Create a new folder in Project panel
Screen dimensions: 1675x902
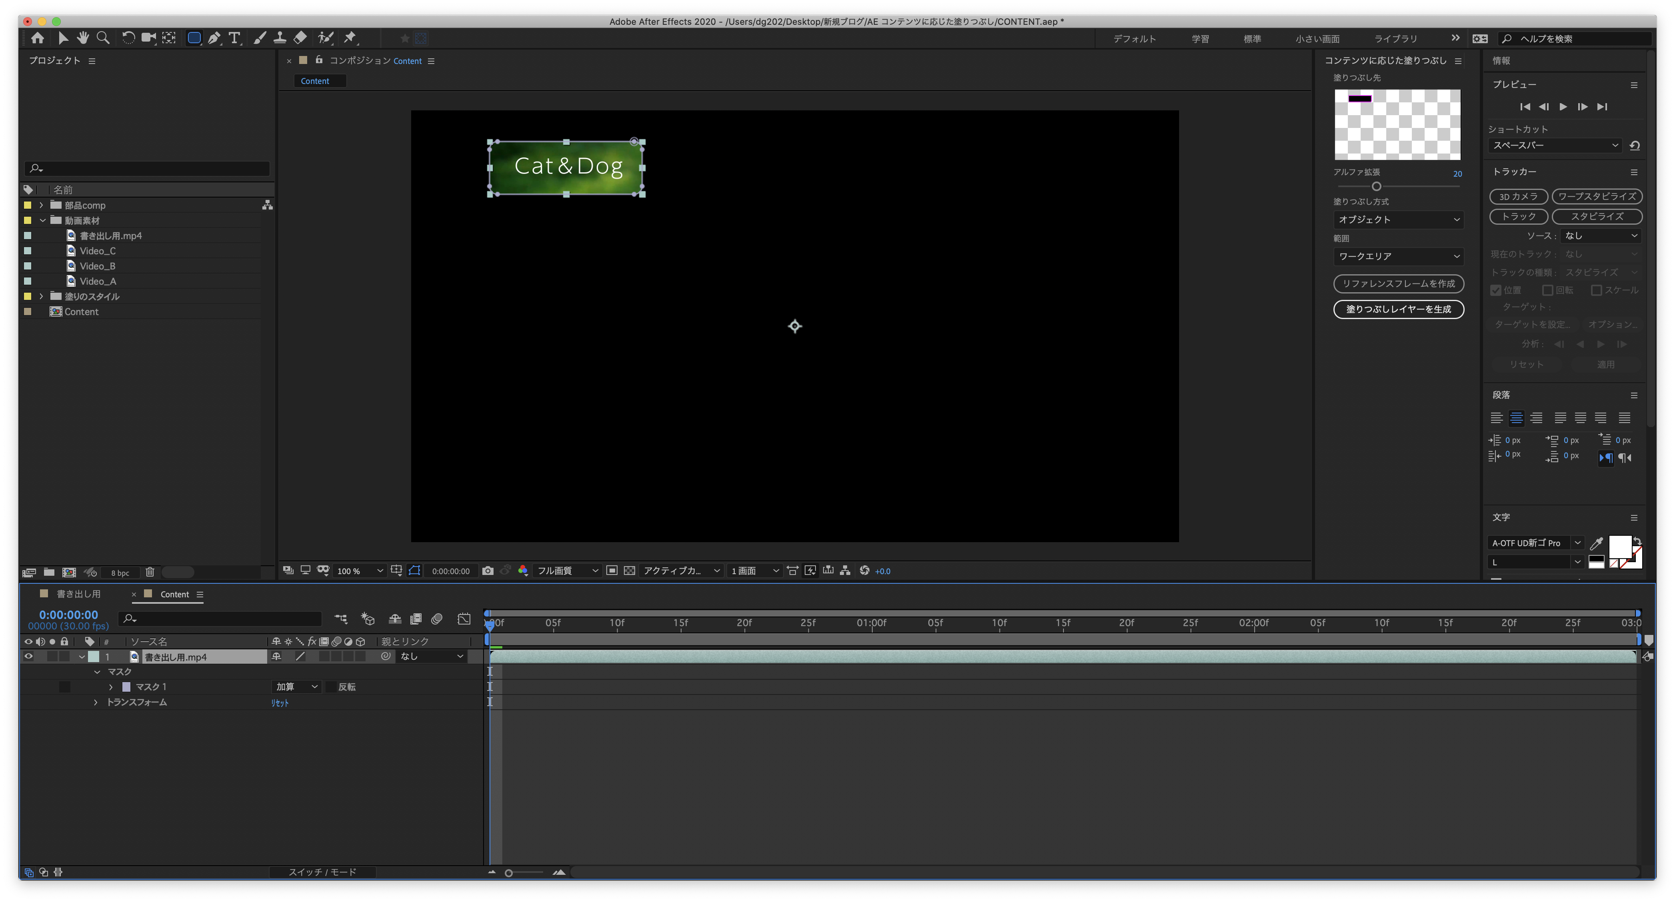(x=49, y=572)
